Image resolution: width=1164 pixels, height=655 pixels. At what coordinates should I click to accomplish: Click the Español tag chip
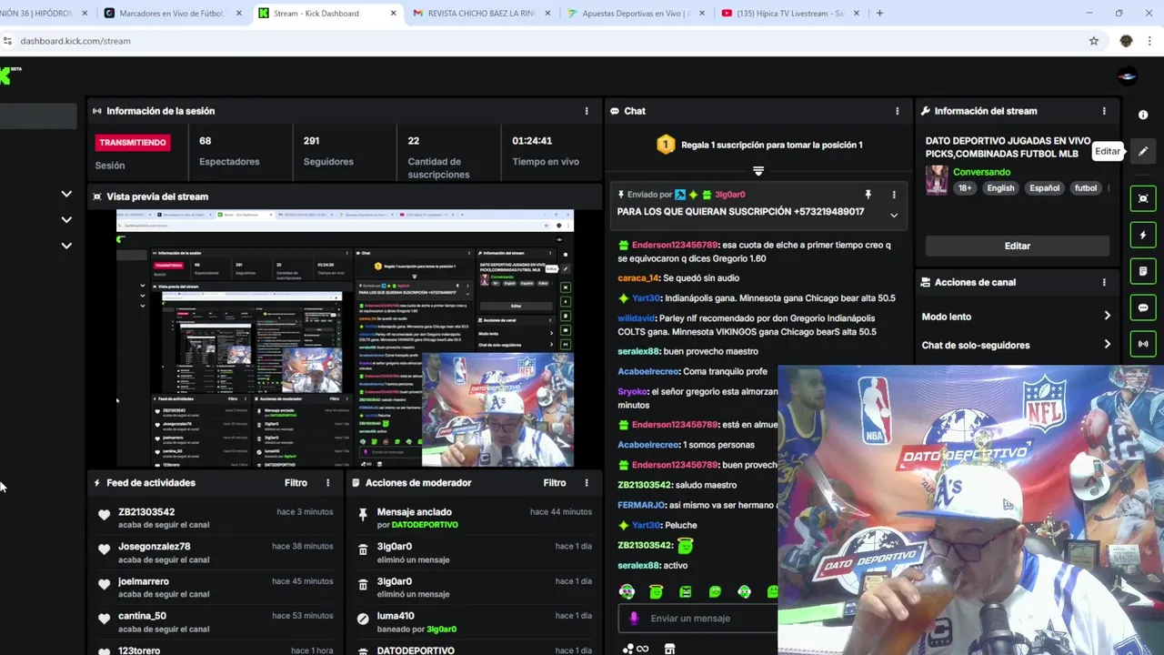tap(1044, 188)
